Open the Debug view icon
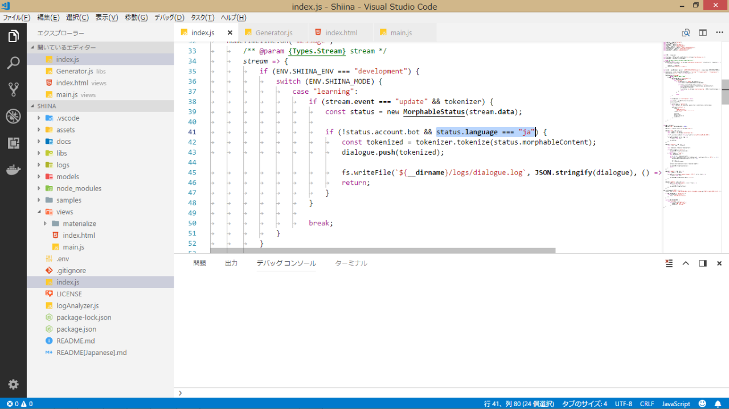This screenshot has height=409, width=729. pyautogui.click(x=13, y=116)
